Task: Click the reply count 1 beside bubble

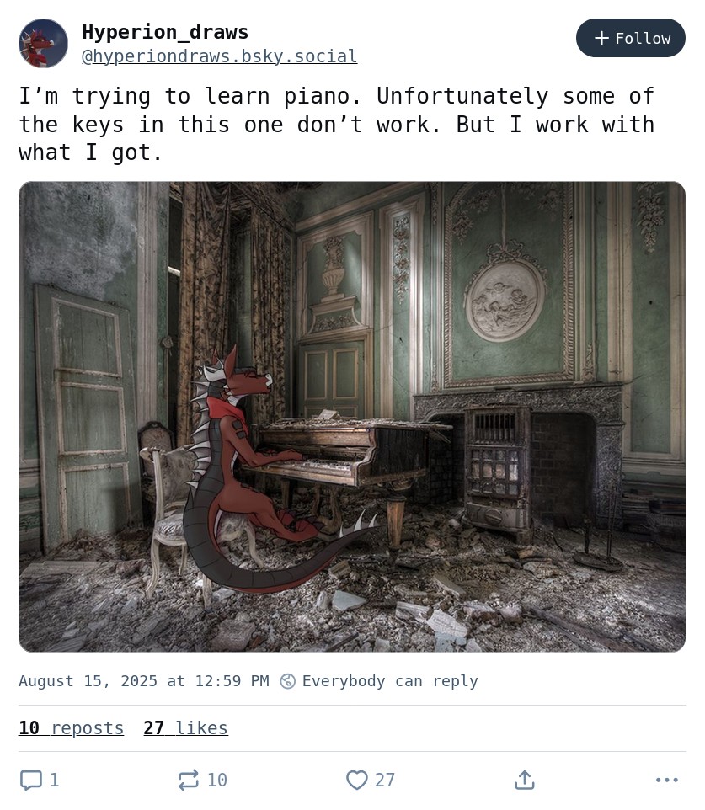Action: 54,780
